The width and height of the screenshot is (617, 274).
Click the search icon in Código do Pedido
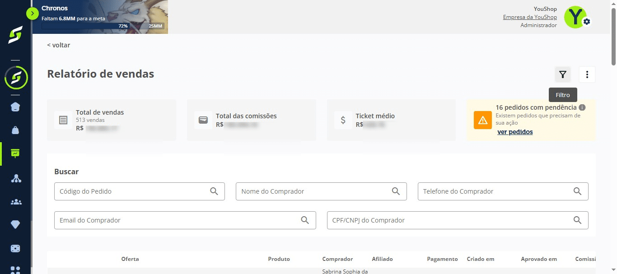click(214, 191)
